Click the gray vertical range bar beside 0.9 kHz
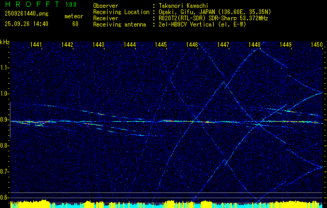This screenshot has width=327, height=208. pyautogui.click(x=10, y=120)
